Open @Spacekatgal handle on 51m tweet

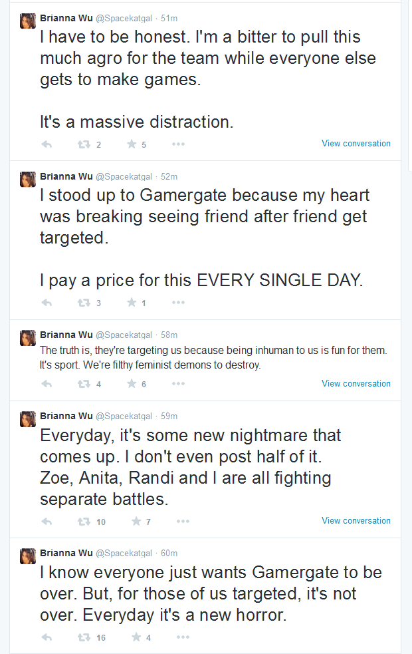124,19
